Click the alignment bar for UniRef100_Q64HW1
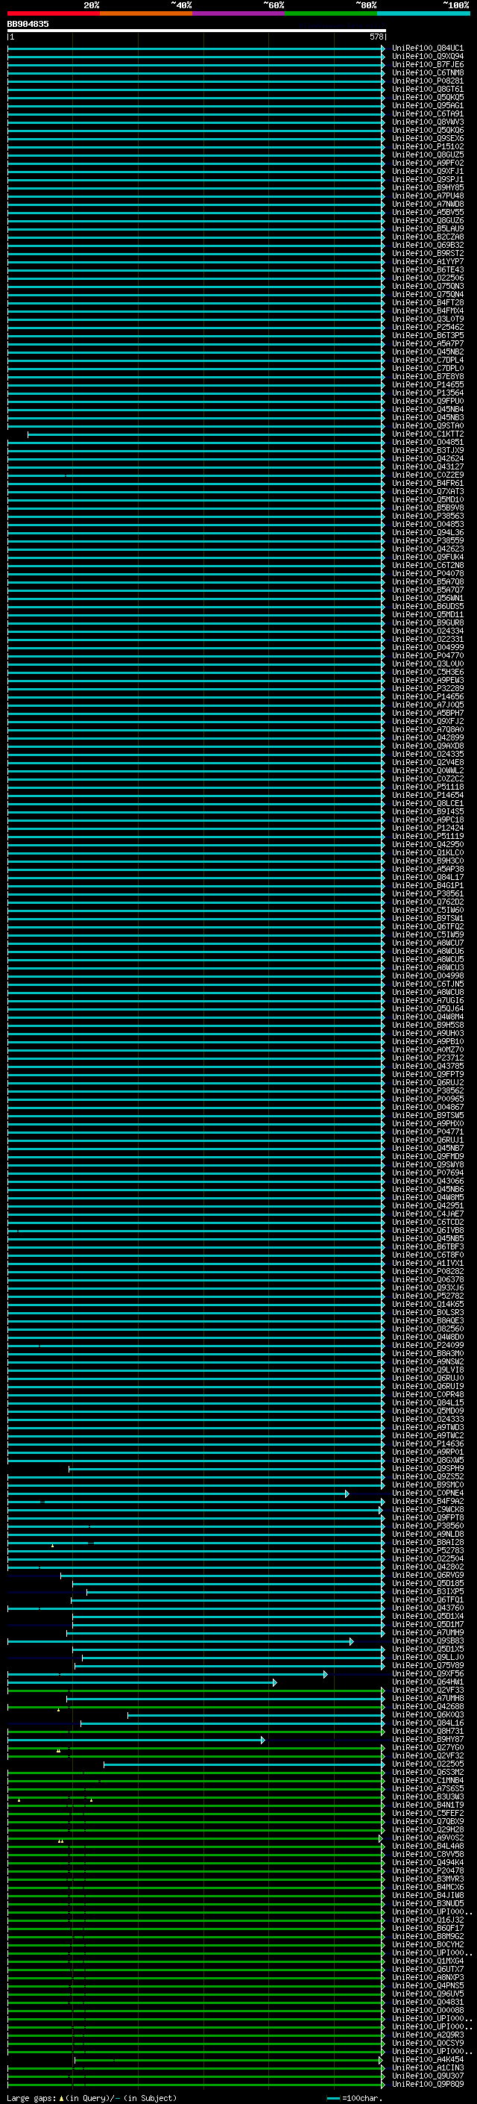The image size is (477, 2104). tap(142, 1682)
